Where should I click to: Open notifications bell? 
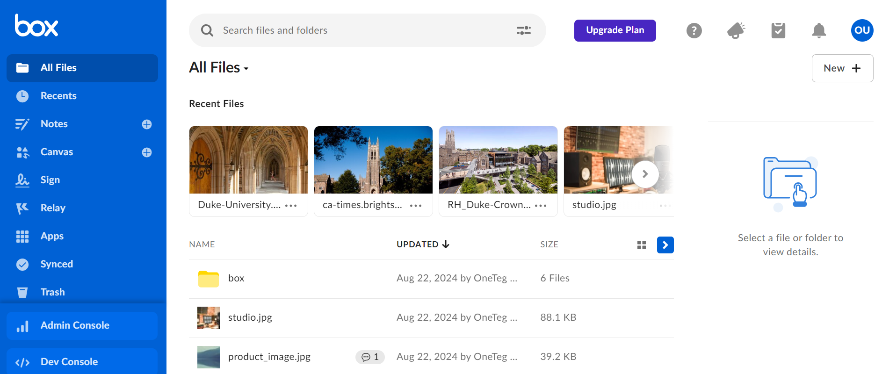(818, 30)
